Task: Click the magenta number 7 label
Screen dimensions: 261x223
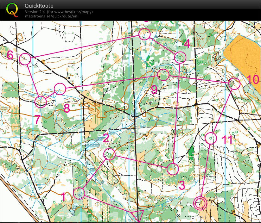Action: 37,119
